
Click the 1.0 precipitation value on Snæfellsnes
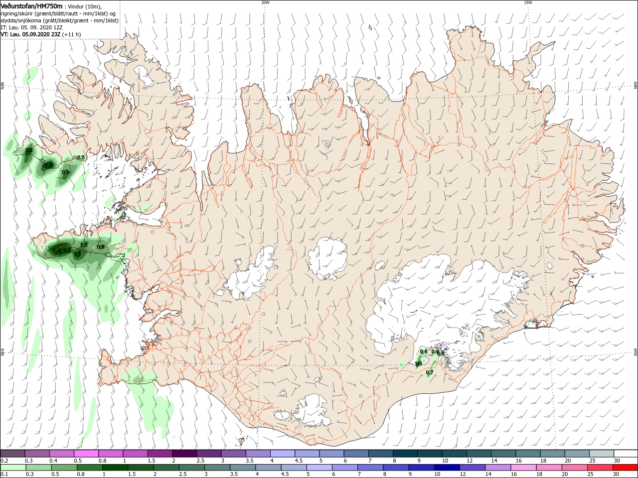(x=84, y=245)
